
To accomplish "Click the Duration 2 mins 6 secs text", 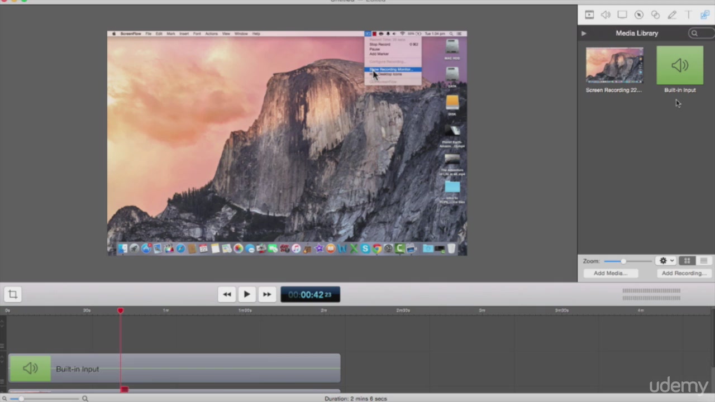I will tap(356, 399).
